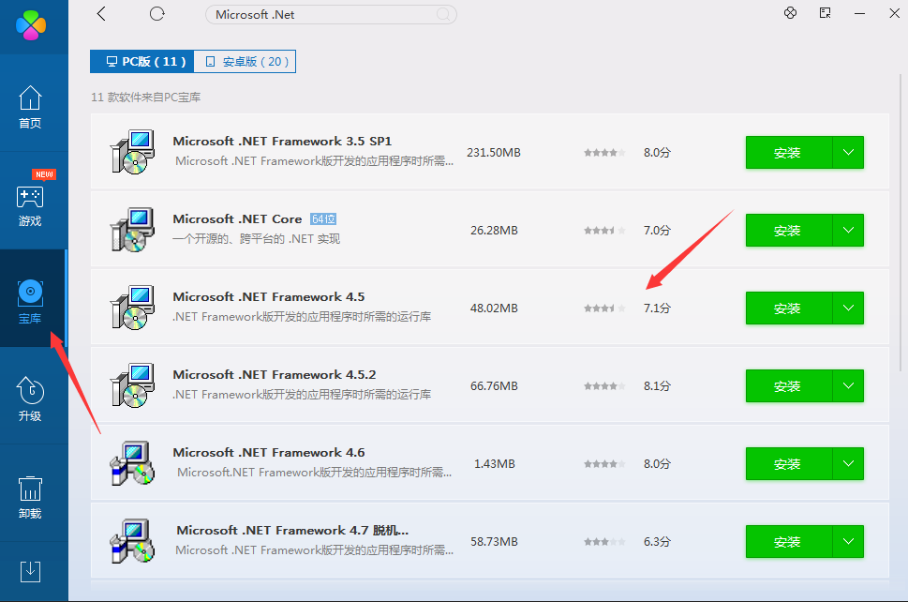Screen dimensions: 908x602
Task: Expand install options for .NET Framework 4.6
Action: [x=848, y=463]
